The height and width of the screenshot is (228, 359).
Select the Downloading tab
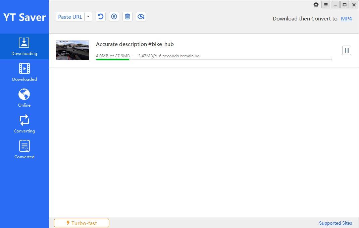(x=24, y=46)
